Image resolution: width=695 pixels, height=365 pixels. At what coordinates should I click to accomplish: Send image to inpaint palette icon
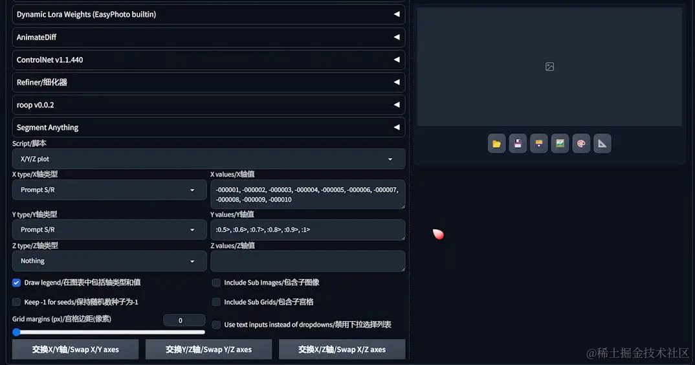pos(581,144)
